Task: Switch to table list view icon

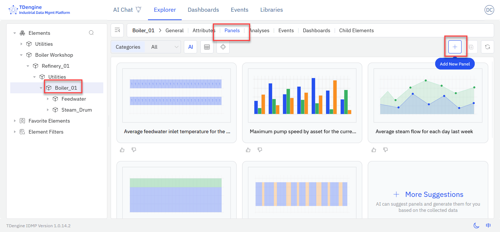Action: (207, 47)
